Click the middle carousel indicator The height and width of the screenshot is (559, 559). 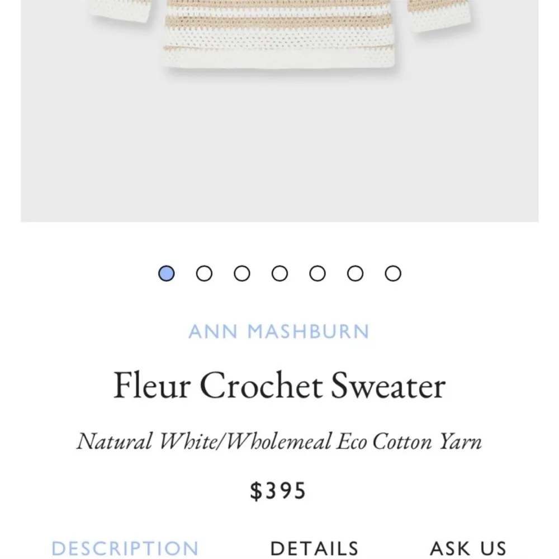point(278,273)
